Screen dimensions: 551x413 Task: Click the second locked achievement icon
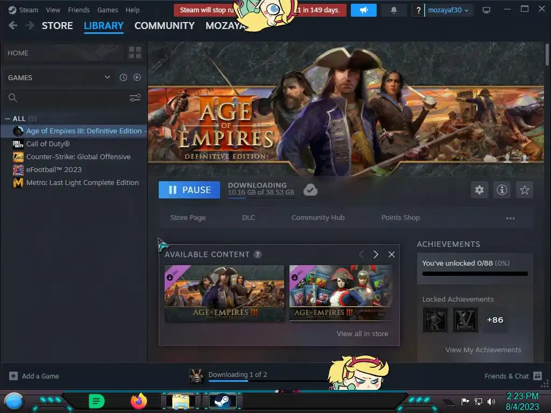coord(465,319)
